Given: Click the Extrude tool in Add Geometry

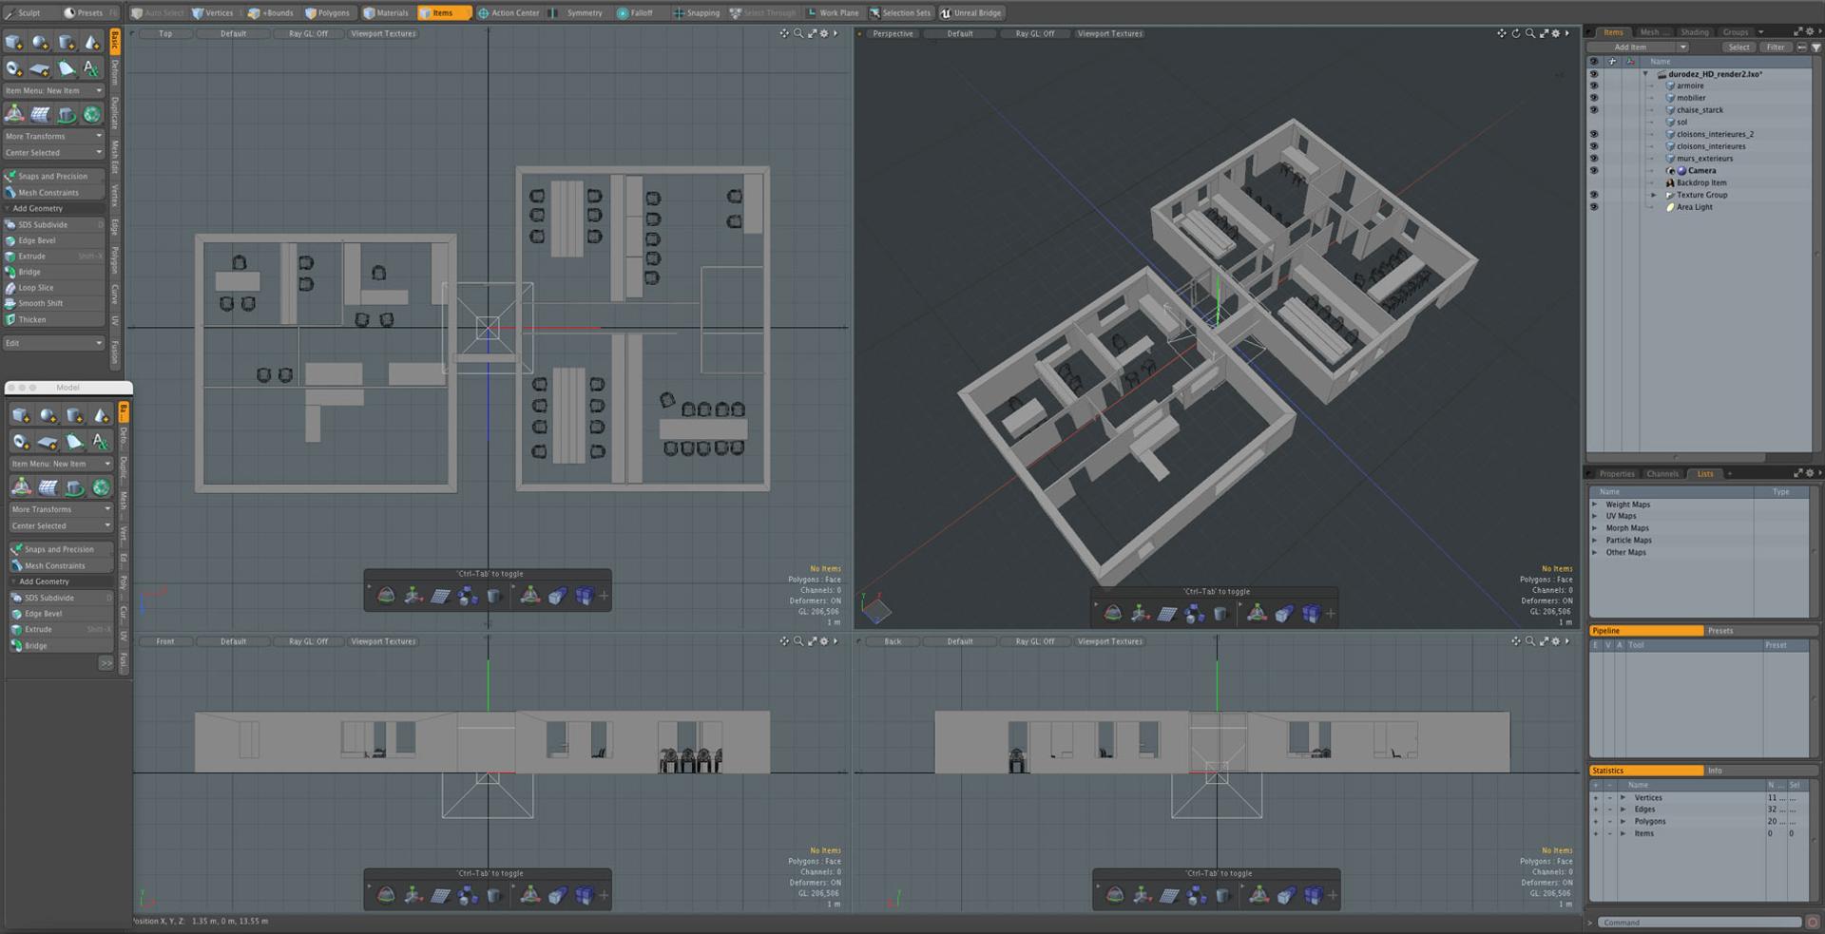Looking at the screenshot, I should pyautogui.click(x=54, y=257).
